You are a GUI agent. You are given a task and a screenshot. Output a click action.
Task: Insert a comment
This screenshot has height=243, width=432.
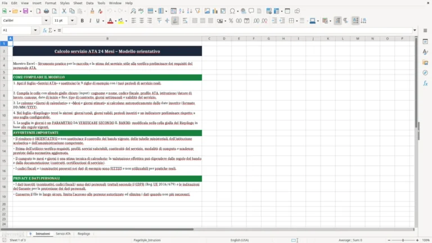tap(251, 11)
